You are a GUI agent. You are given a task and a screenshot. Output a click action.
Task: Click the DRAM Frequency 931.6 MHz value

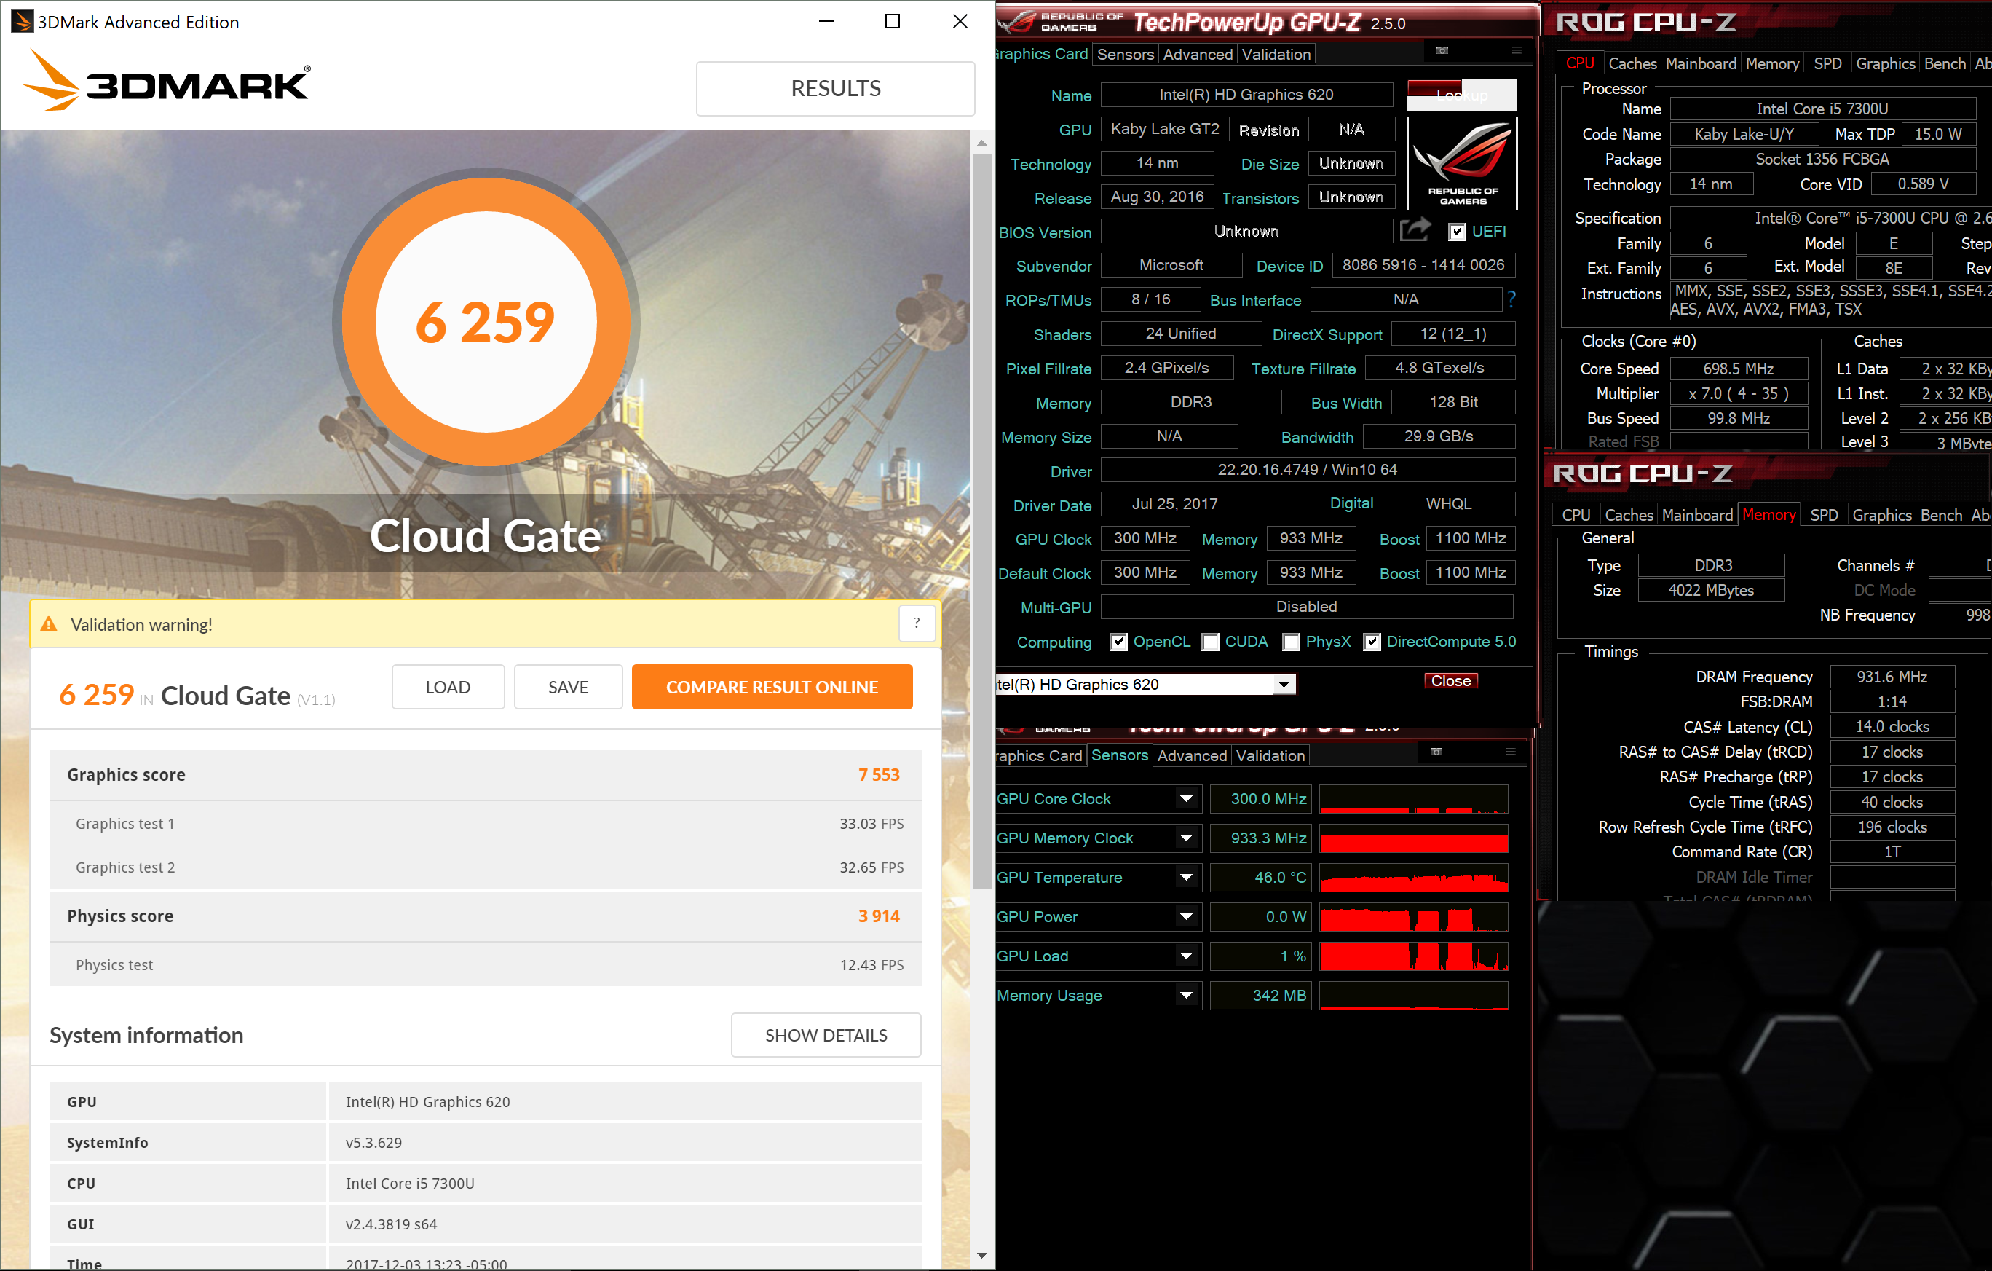[x=1892, y=677]
